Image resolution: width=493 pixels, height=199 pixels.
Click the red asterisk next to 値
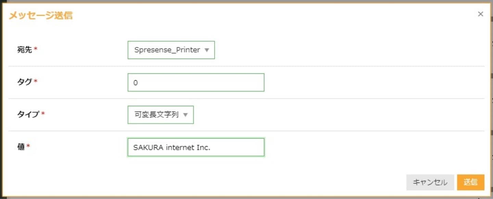pyautogui.click(x=28, y=147)
